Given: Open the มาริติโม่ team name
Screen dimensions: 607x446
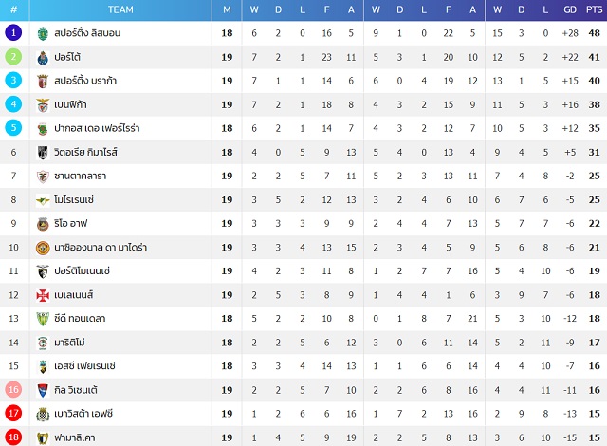Looking at the screenshot, I should point(69,343).
